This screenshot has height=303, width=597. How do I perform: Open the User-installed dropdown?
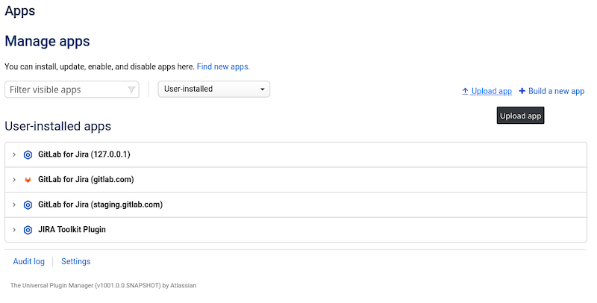(x=213, y=90)
